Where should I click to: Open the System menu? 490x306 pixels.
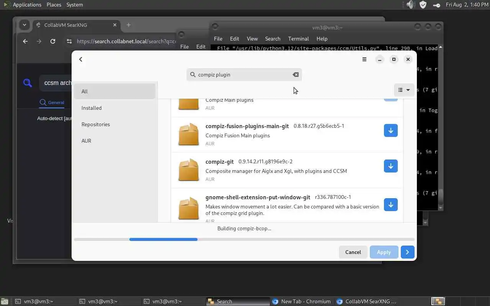(x=75, y=5)
